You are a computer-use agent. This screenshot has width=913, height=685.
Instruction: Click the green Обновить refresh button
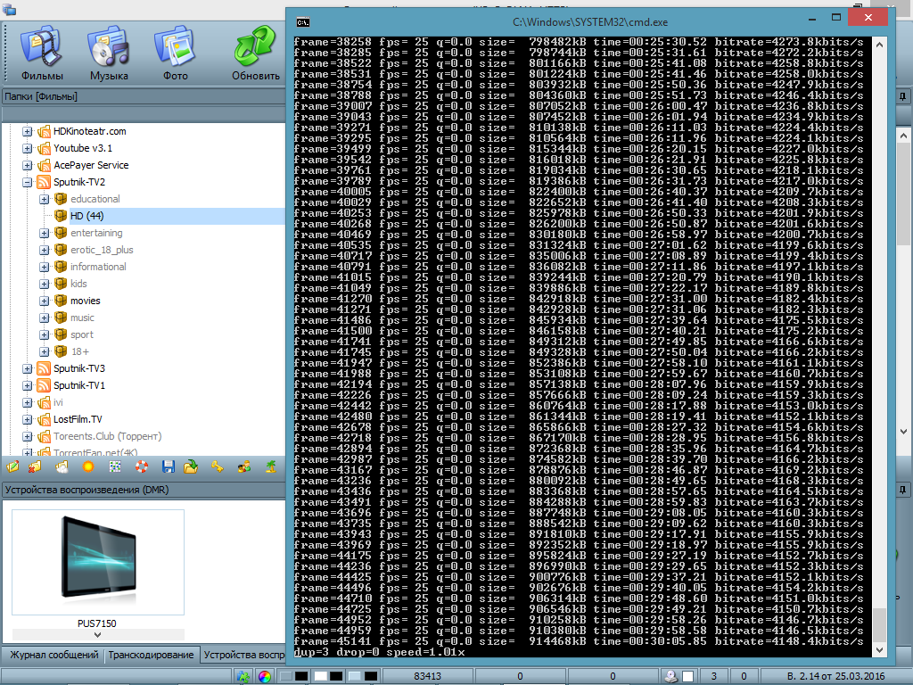[x=256, y=54]
